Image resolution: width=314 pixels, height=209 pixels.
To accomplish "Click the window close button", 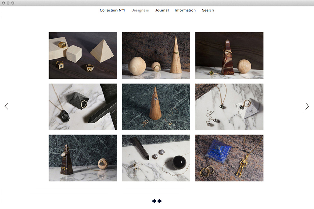I will coord(3,3).
